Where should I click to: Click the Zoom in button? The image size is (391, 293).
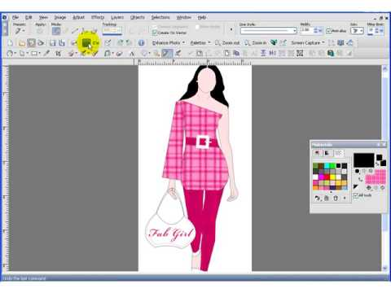pyautogui.click(x=256, y=43)
